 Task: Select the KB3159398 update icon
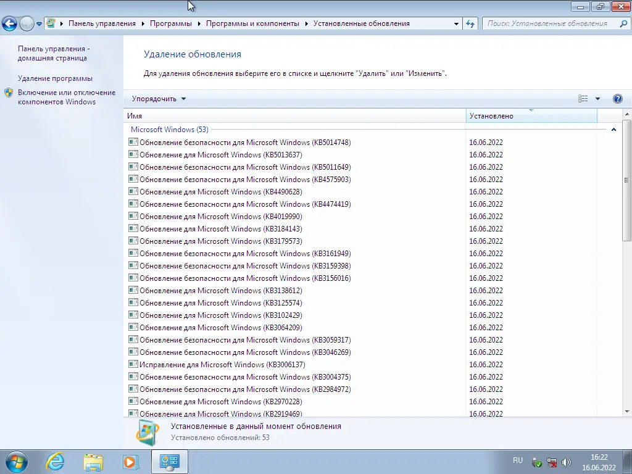133,265
